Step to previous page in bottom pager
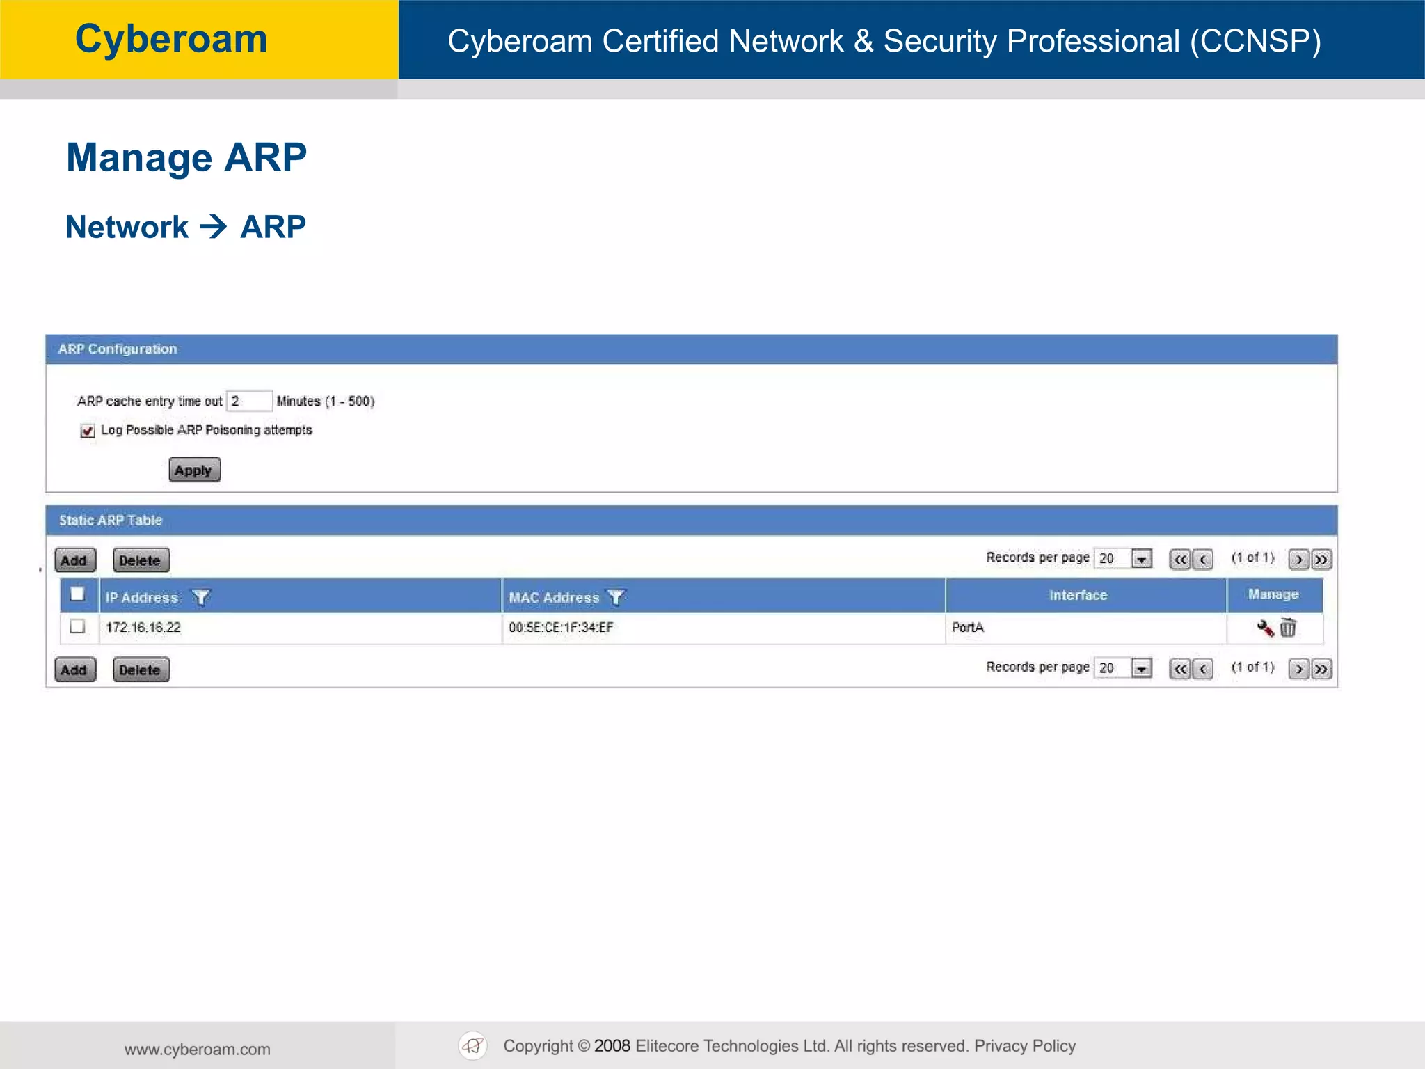1425x1069 pixels. point(1203,669)
